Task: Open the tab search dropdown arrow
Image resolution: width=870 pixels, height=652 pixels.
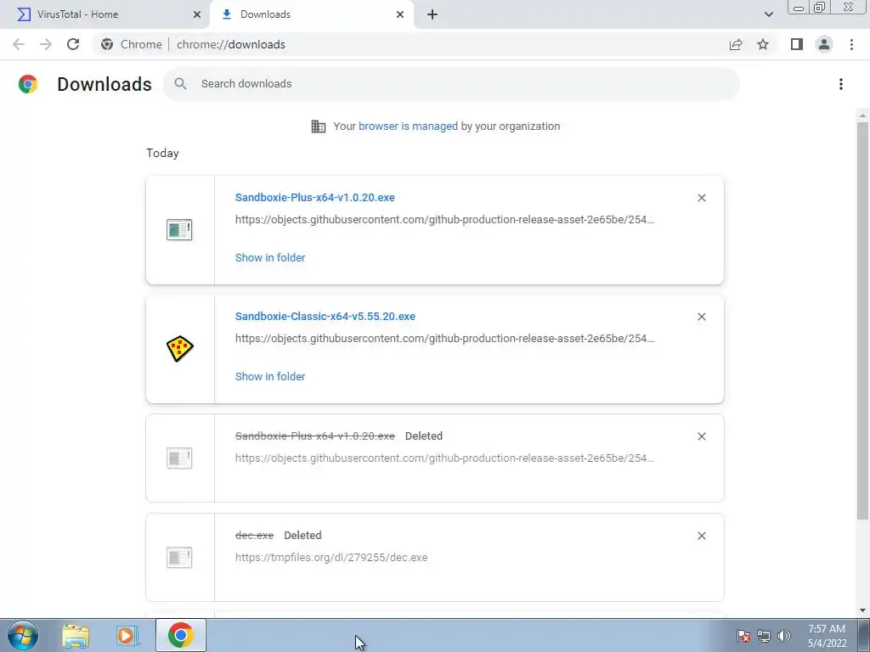Action: pyautogui.click(x=768, y=14)
